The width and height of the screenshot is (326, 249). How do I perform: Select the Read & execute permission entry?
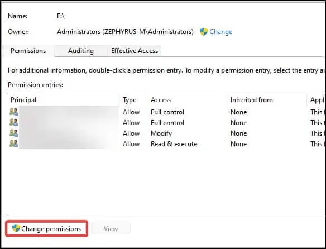[166, 144]
